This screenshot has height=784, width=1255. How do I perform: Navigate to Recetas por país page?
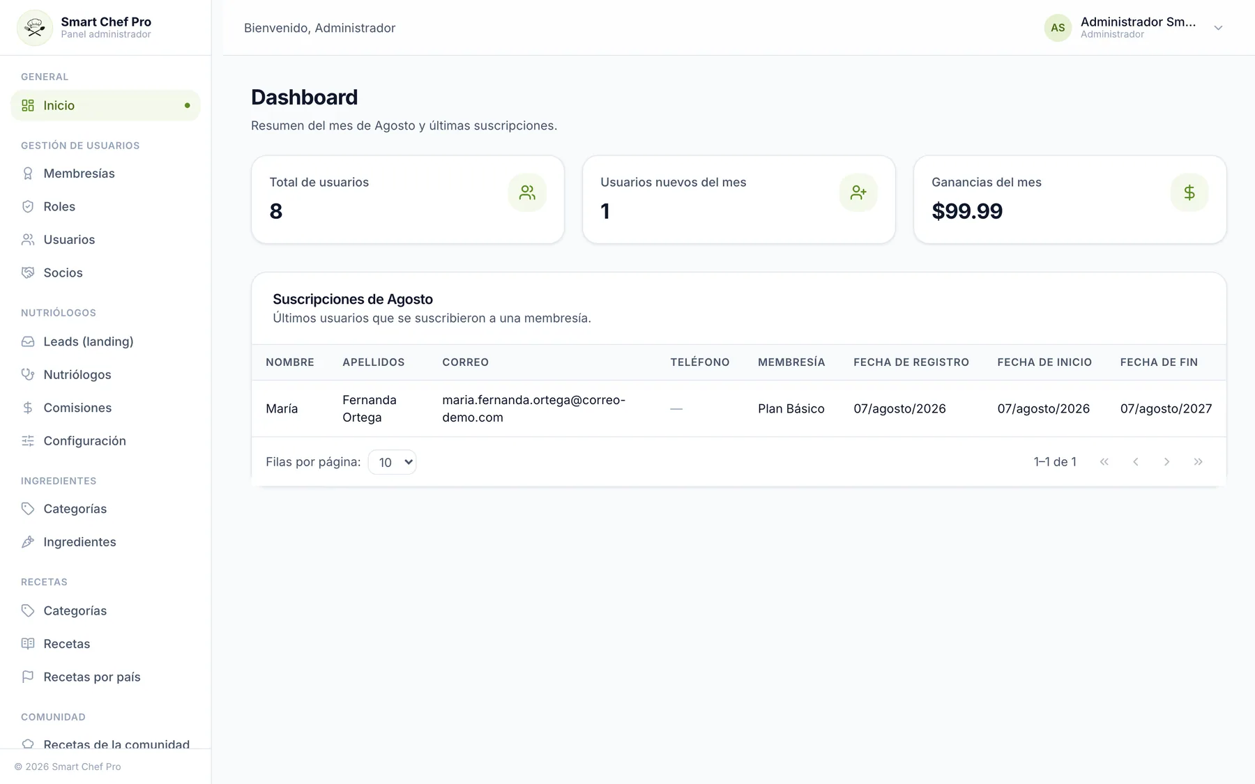point(105,677)
